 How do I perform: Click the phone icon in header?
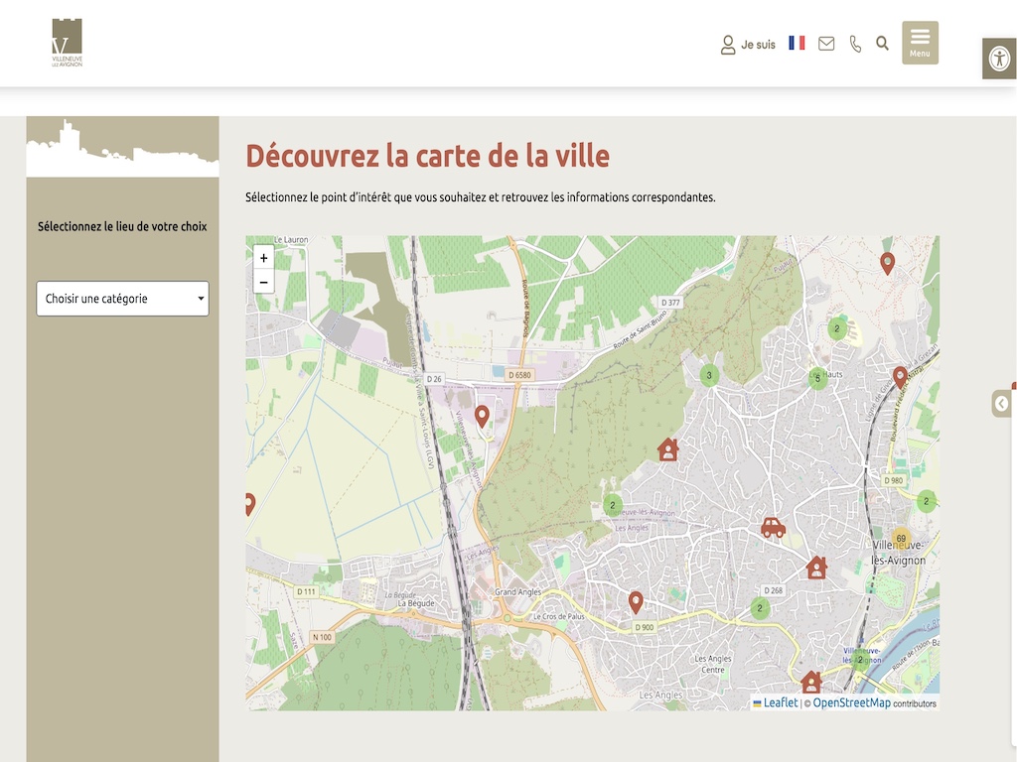tap(855, 44)
